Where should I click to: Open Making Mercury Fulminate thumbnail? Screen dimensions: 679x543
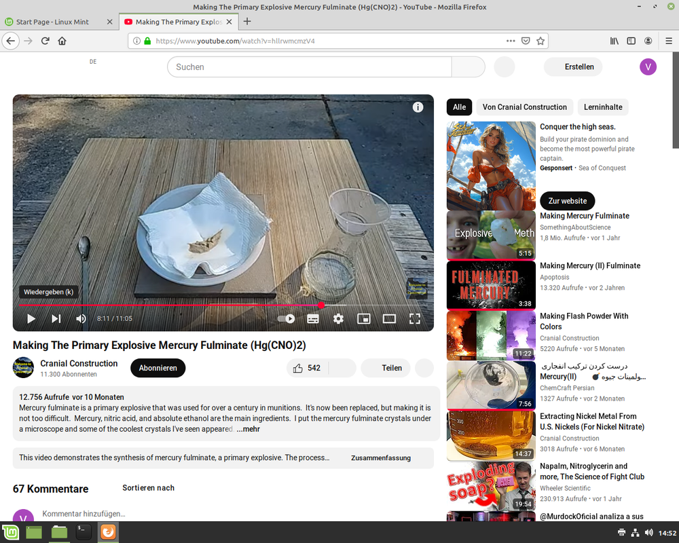click(491, 235)
